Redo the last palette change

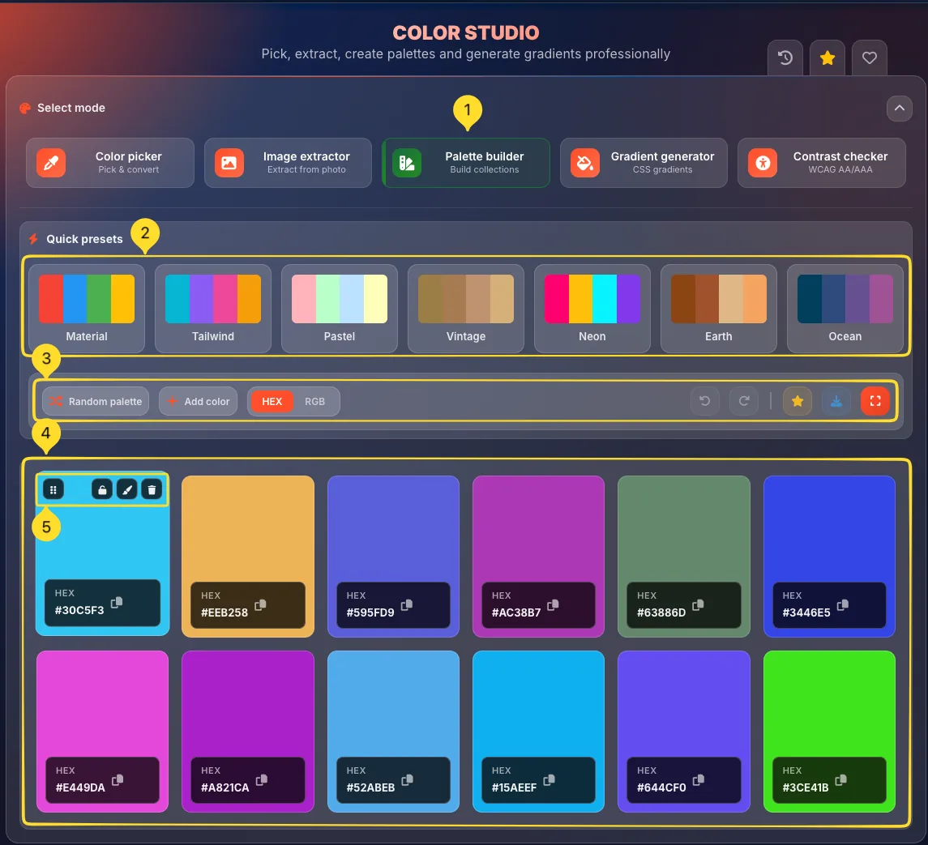pos(743,400)
